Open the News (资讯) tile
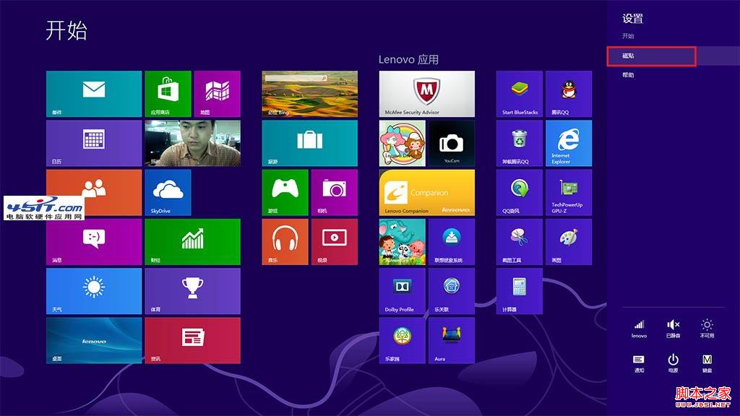This screenshot has height=416, width=740. pos(192,340)
